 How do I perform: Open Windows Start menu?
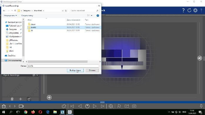coord(4,112)
